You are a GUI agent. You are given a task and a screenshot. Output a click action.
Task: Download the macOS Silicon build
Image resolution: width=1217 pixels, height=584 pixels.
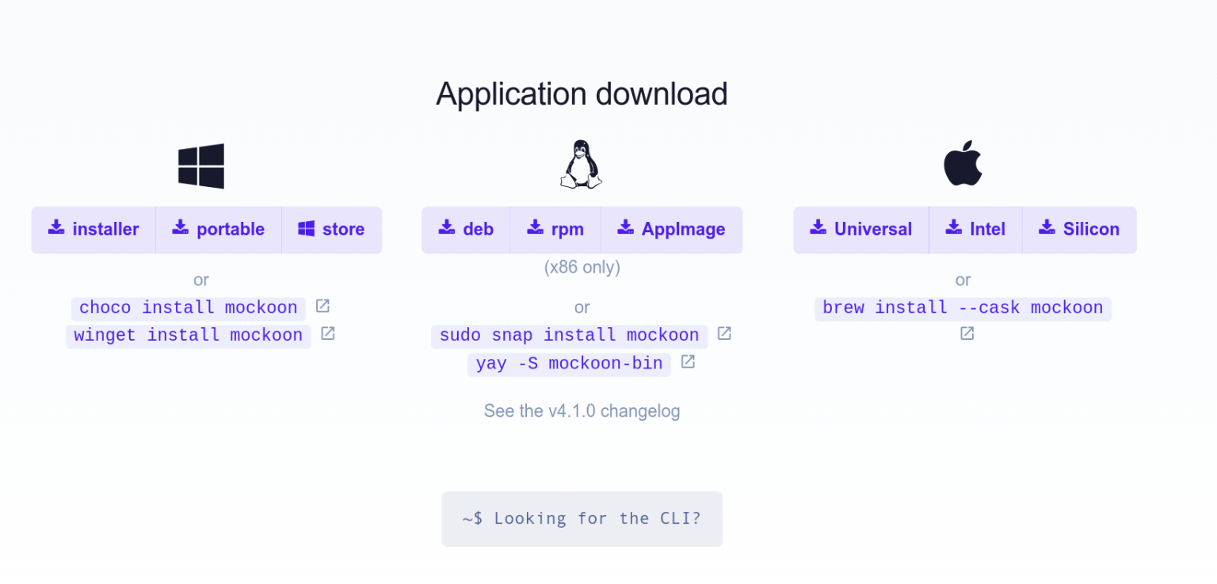coord(1080,229)
